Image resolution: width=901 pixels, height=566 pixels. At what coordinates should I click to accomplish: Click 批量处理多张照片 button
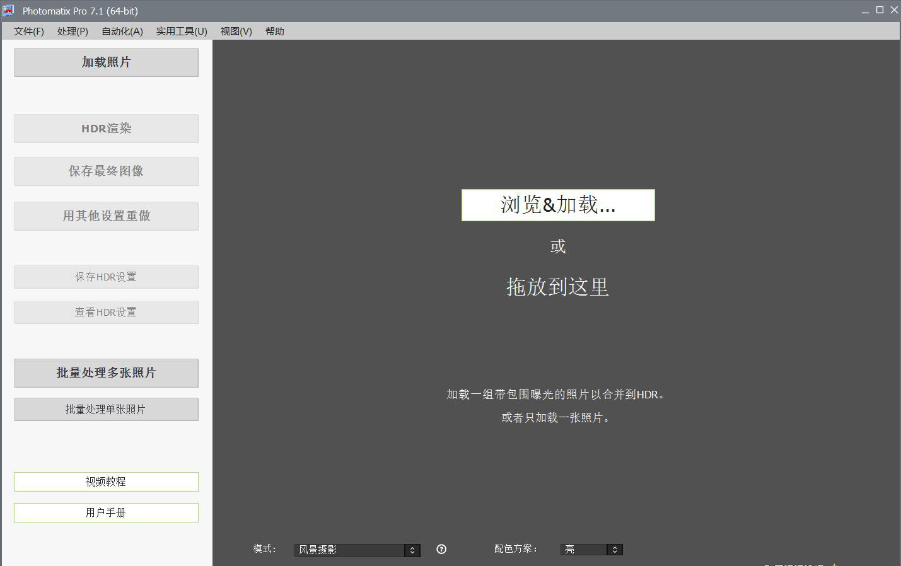point(106,373)
